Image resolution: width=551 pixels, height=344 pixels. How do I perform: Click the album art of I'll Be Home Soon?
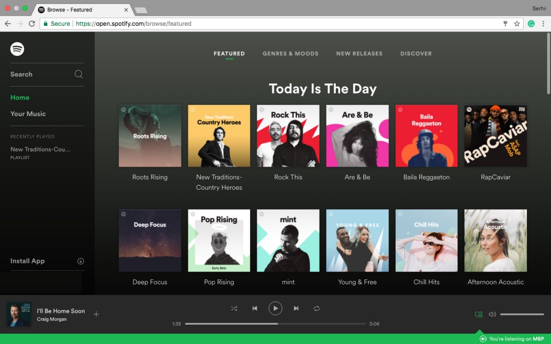(19, 314)
